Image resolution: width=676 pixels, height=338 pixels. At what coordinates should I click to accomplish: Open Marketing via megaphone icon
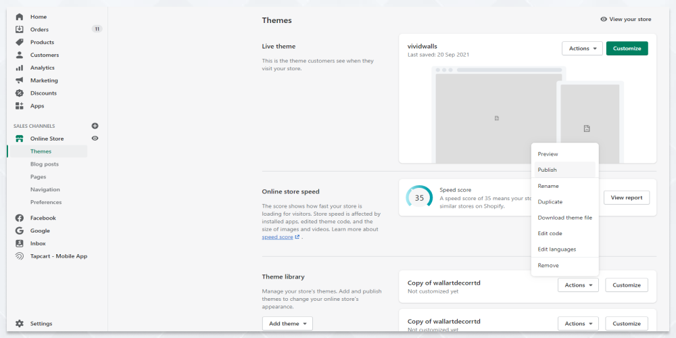[20, 80]
